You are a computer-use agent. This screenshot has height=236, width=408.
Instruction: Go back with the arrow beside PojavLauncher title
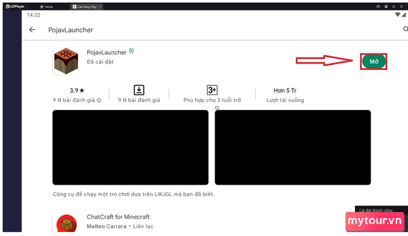coord(32,30)
